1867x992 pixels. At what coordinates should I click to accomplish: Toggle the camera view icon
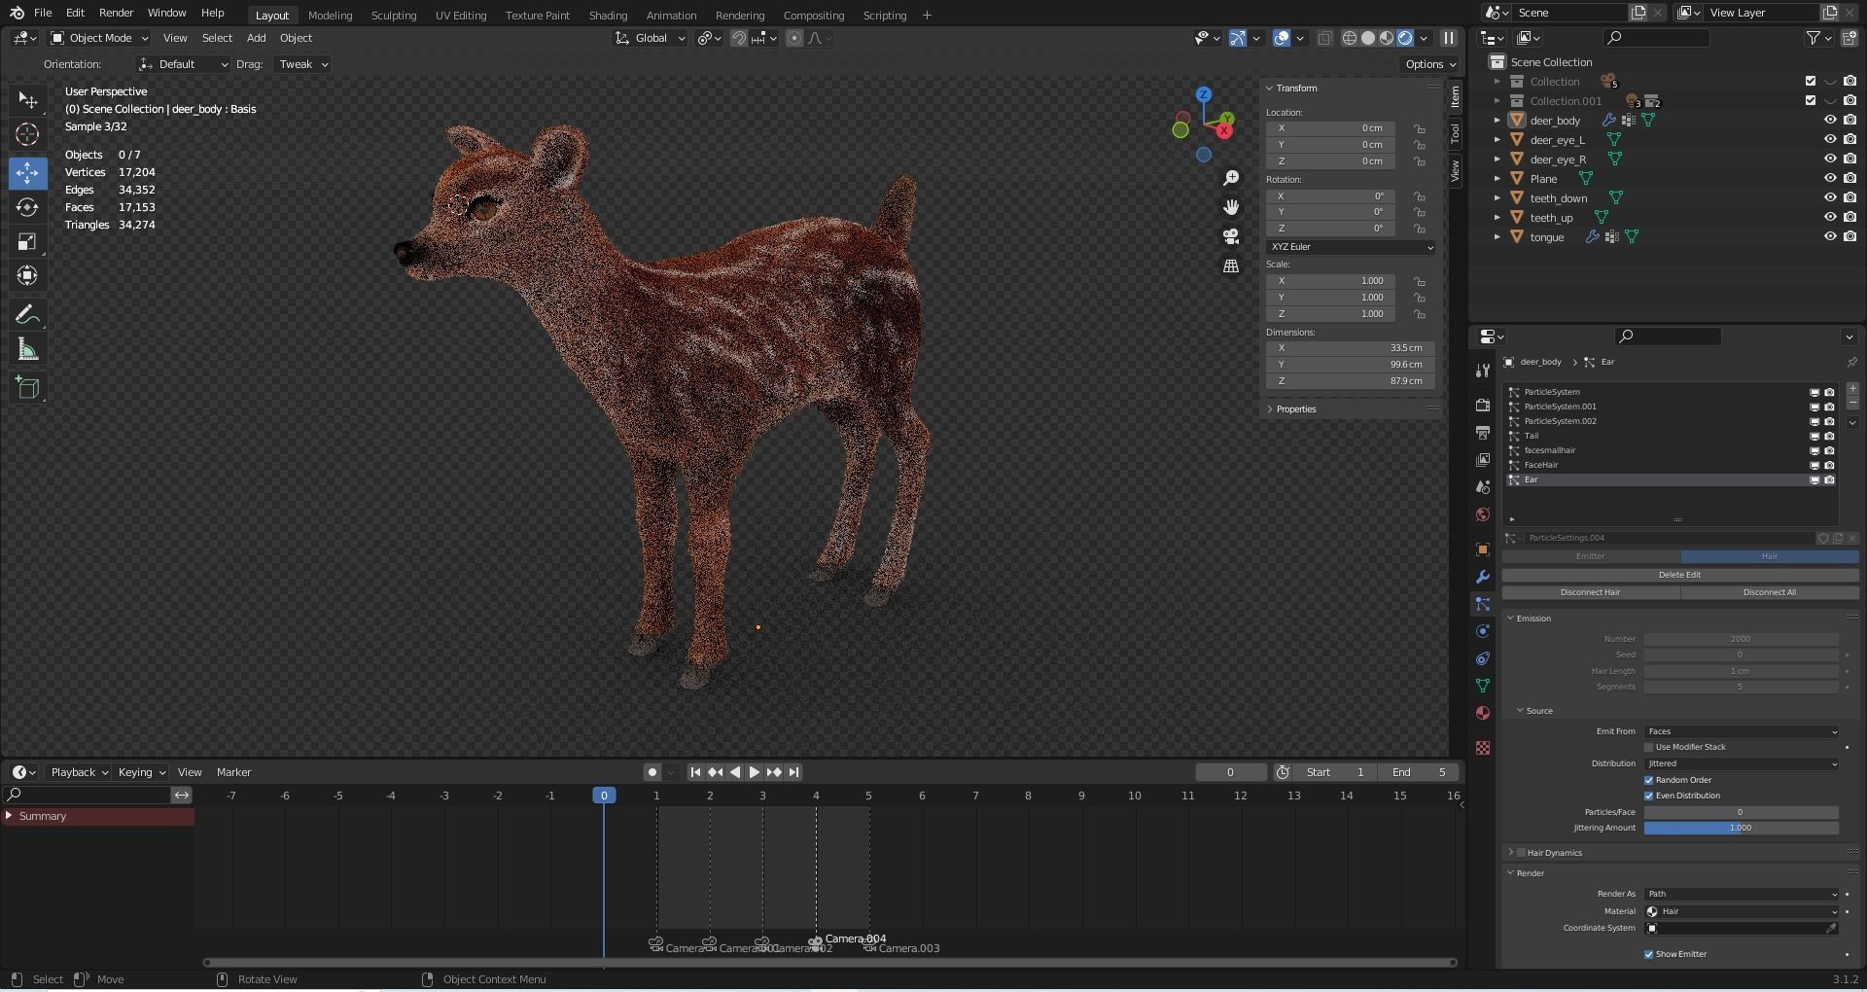click(x=1231, y=236)
